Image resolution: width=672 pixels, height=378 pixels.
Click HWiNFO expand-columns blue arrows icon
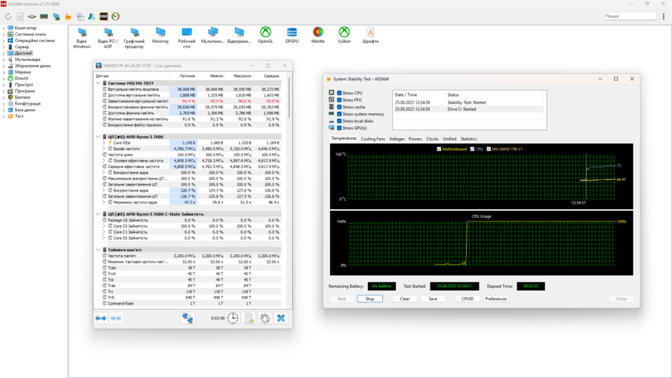[x=101, y=318]
